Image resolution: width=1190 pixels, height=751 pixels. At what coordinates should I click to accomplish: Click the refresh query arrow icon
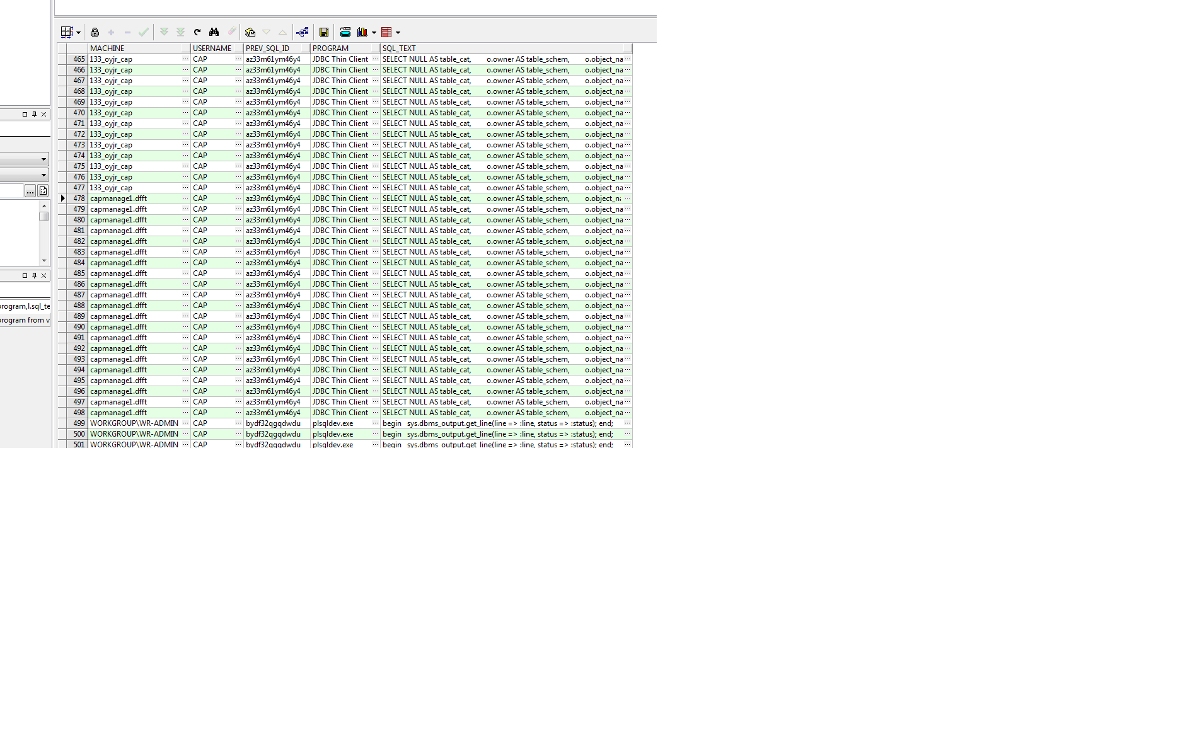[197, 32]
